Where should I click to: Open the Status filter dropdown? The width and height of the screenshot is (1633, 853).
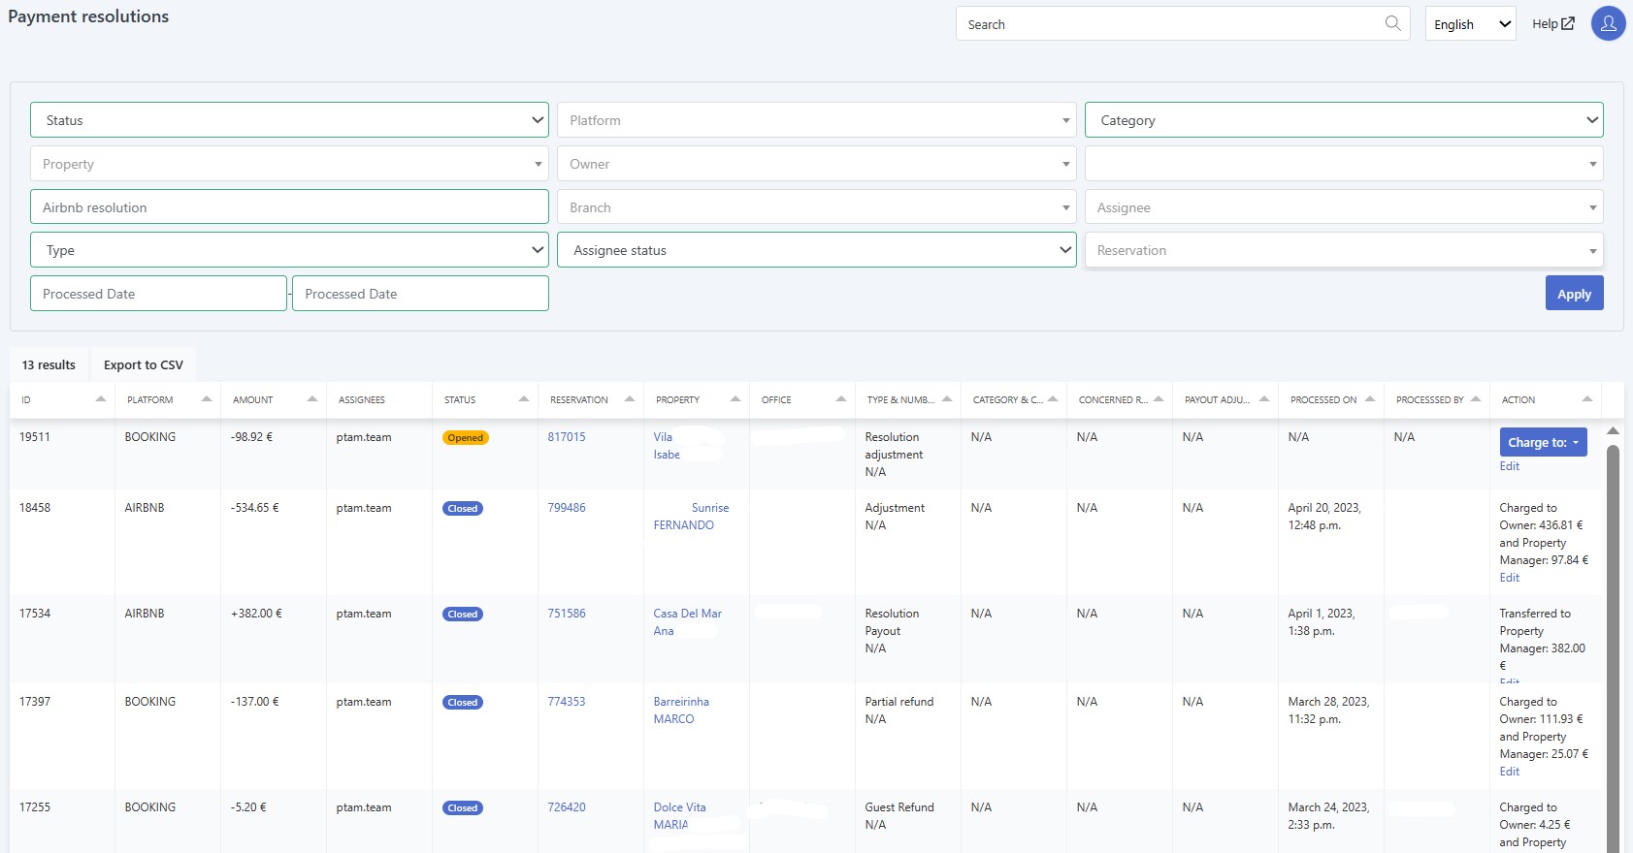click(x=289, y=120)
